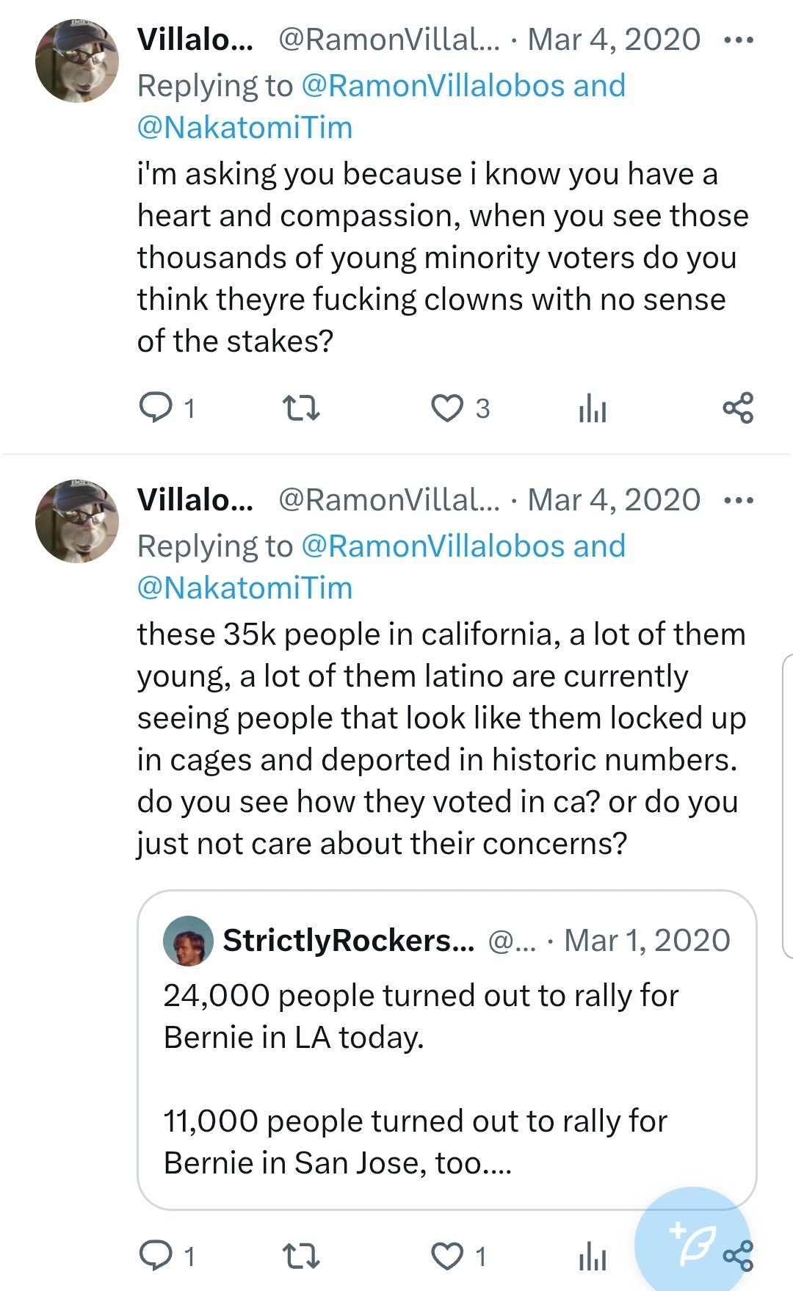The width and height of the screenshot is (793, 1291).
Task: Open more options on the first tweet
Action: [738, 40]
